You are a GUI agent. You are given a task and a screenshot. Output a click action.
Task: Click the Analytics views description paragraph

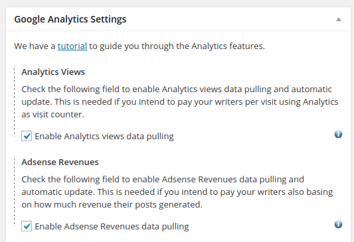click(x=180, y=102)
